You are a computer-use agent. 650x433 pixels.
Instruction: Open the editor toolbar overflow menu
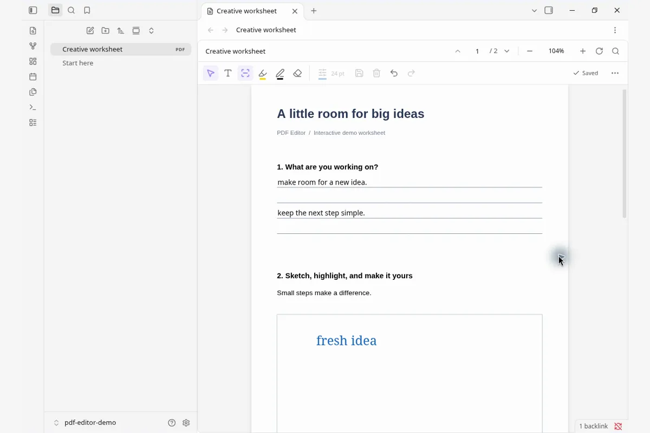[615, 73]
